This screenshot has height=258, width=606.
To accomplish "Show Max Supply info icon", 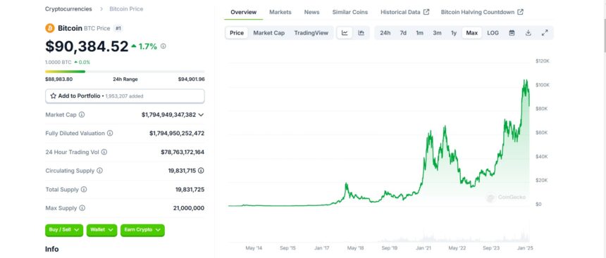I will [x=82, y=208].
